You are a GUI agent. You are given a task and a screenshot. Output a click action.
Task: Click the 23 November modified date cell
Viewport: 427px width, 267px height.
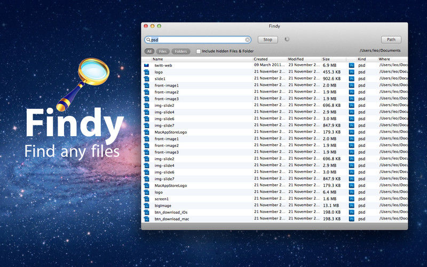[x=304, y=65]
